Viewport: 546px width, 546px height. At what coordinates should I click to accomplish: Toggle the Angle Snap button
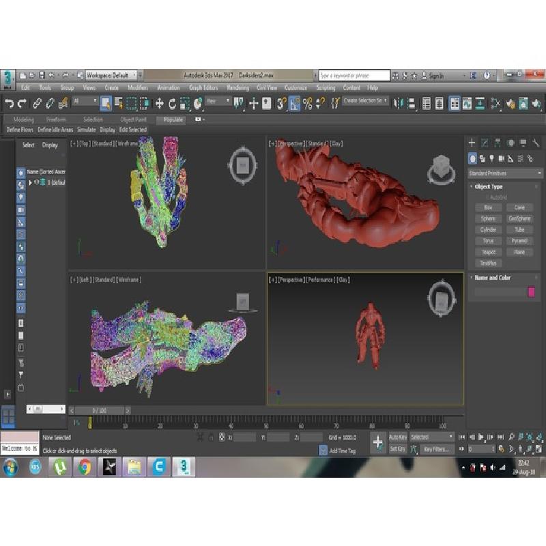[x=294, y=104]
